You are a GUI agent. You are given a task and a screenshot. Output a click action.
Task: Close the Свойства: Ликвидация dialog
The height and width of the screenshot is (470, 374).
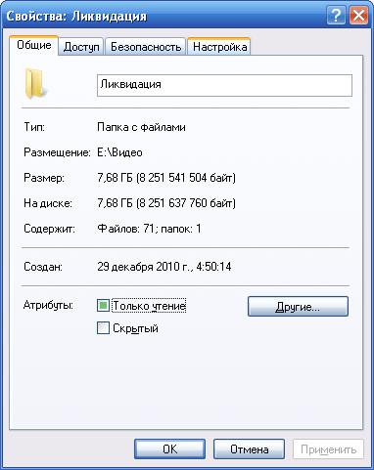pyautogui.click(x=358, y=16)
